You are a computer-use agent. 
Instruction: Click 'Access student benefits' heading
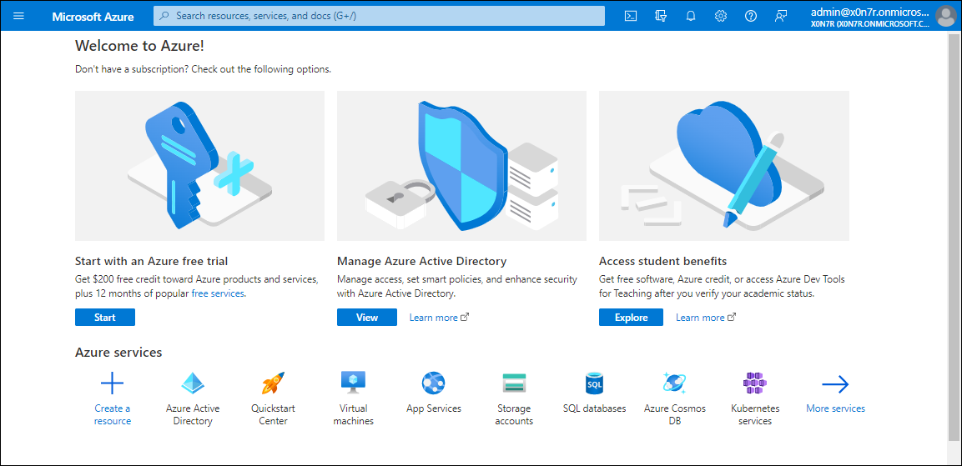pyautogui.click(x=663, y=261)
